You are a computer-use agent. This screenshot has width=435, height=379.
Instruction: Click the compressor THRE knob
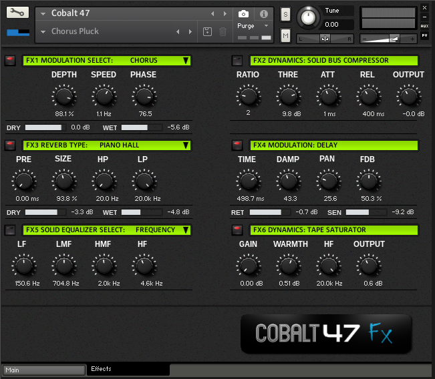289,96
